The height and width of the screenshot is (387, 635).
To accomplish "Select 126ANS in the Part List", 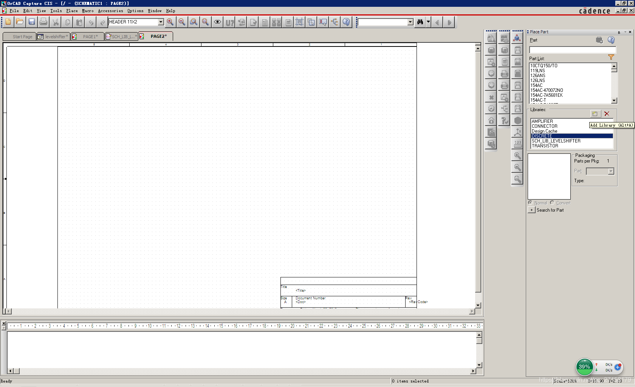I will (537, 76).
